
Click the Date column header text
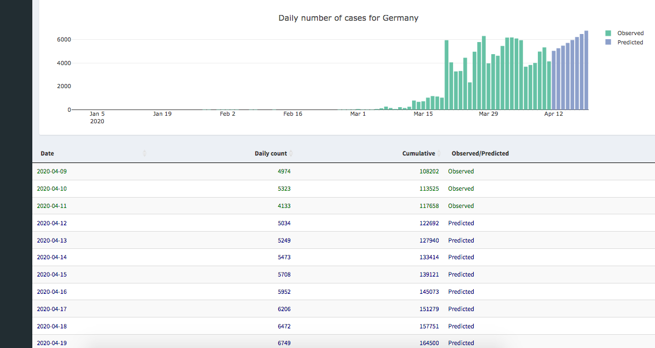pos(47,154)
